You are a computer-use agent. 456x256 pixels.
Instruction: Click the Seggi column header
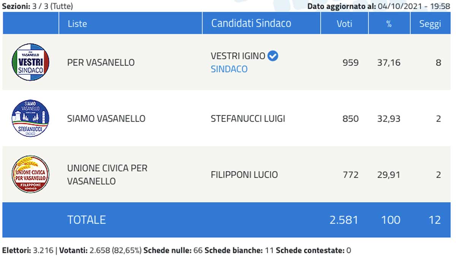430,24
